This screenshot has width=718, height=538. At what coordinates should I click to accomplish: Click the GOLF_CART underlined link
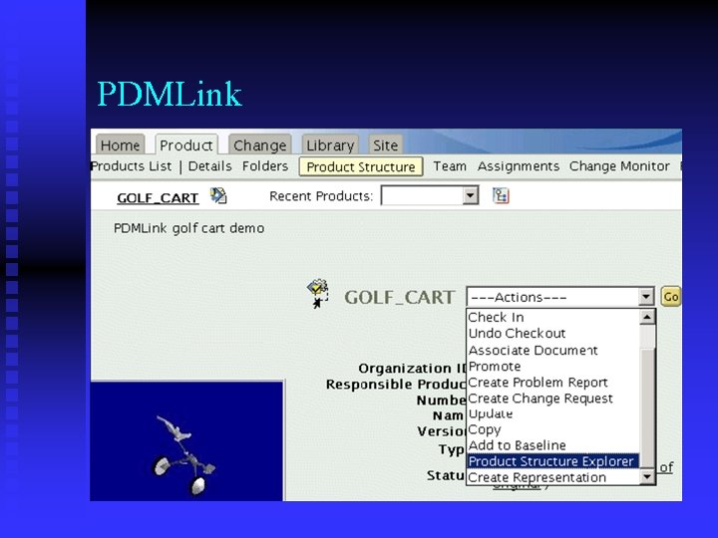click(158, 198)
